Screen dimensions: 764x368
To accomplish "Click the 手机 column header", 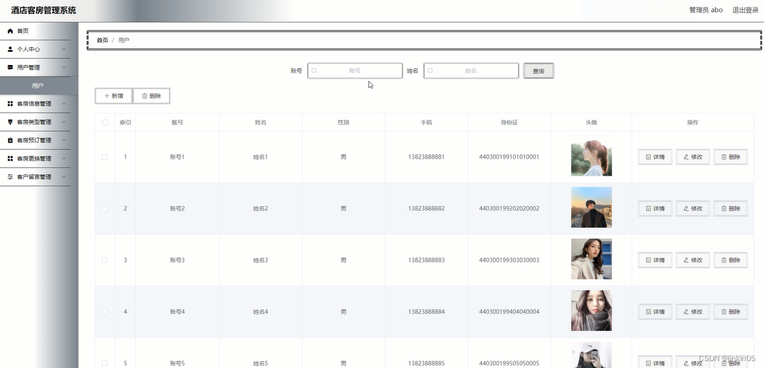I will point(427,122).
